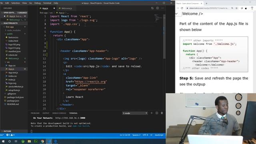
Task: Open logo192.png in the explorer
Action: (14, 44)
